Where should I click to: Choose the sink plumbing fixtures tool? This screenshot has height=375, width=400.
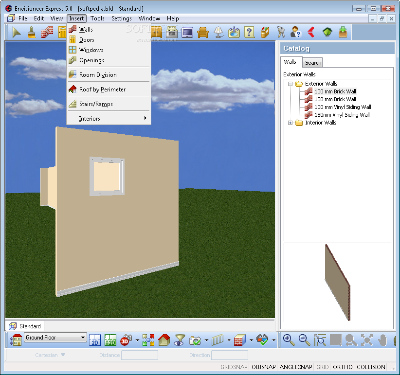pos(234,33)
